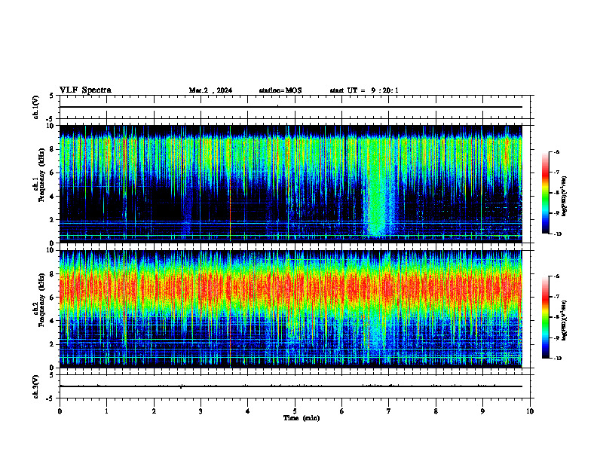Select the 'start UT = 9 : 20: 1' text
This screenshot has height=461, width=597.
pos(364,90)
